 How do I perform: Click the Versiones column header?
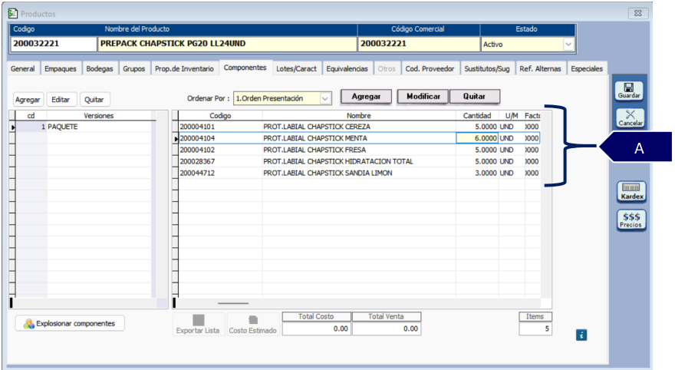coord(99,115)
